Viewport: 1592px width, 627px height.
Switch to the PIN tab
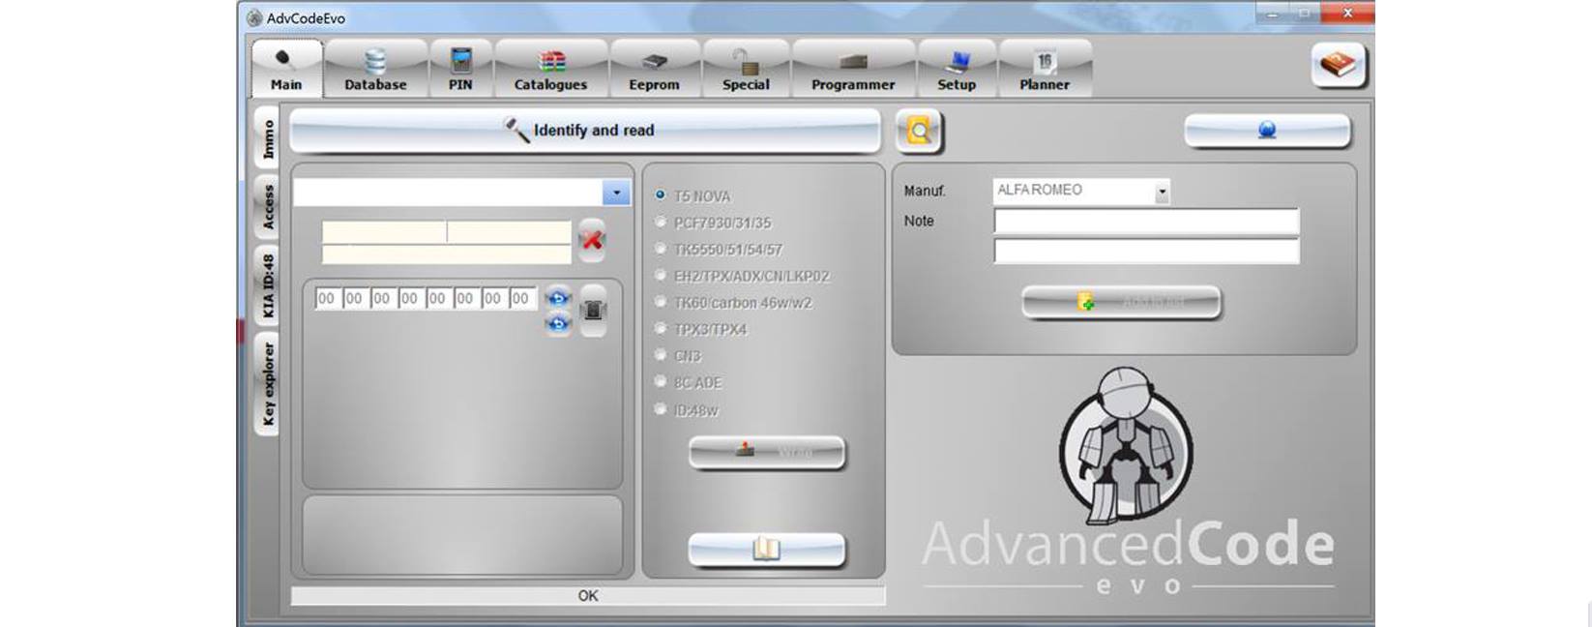(x=460, y=68)
